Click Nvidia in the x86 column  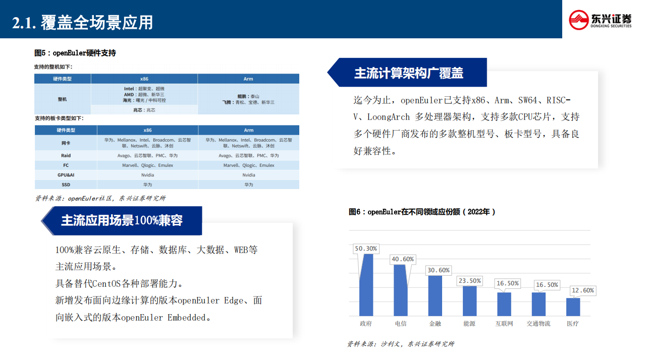click(x=148, y=175)
